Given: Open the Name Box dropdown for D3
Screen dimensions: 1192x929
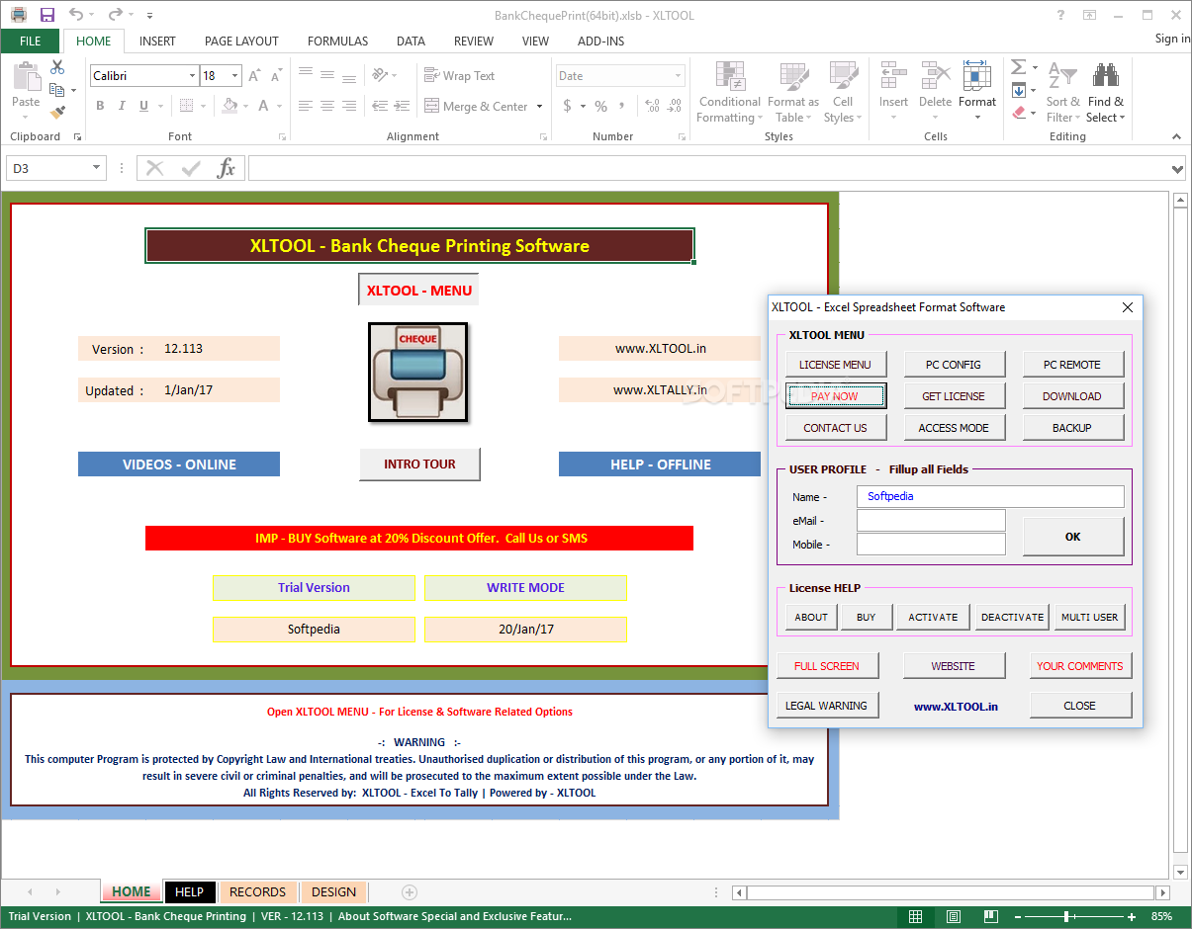Looking at the screenshot, I should click(x=97, y=168).
